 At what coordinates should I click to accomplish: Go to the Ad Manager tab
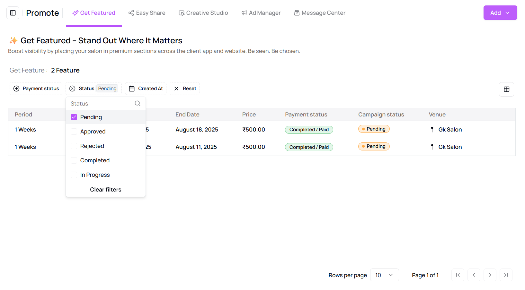(x=261, y=13)
